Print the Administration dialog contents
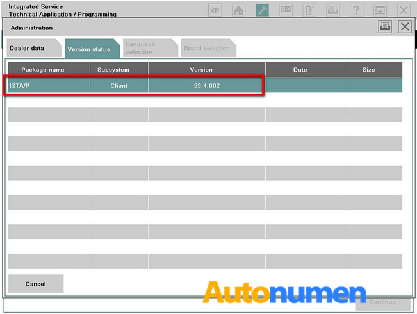 385,27
